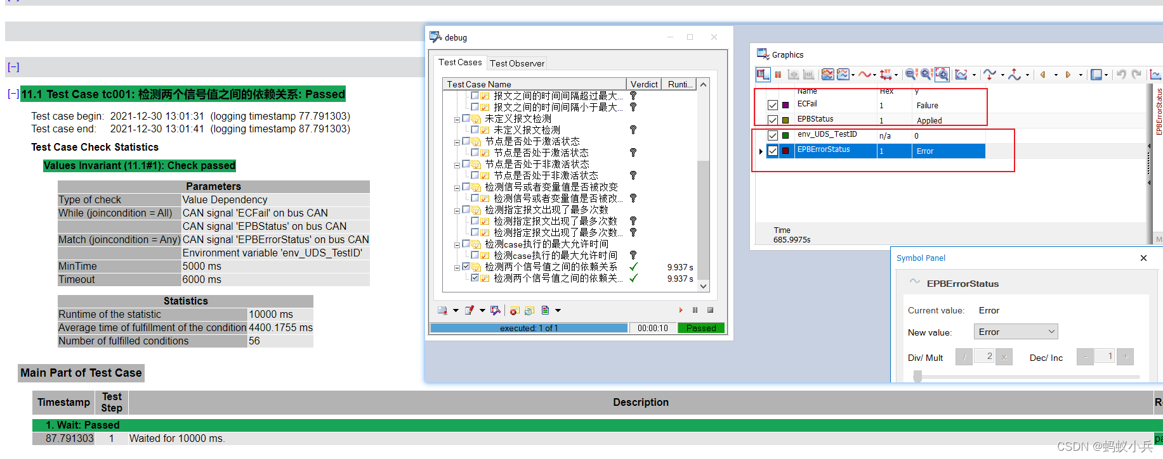Click the report icon in debug toolbar
Screen dimensions: 1163x459
click(442, 310)
